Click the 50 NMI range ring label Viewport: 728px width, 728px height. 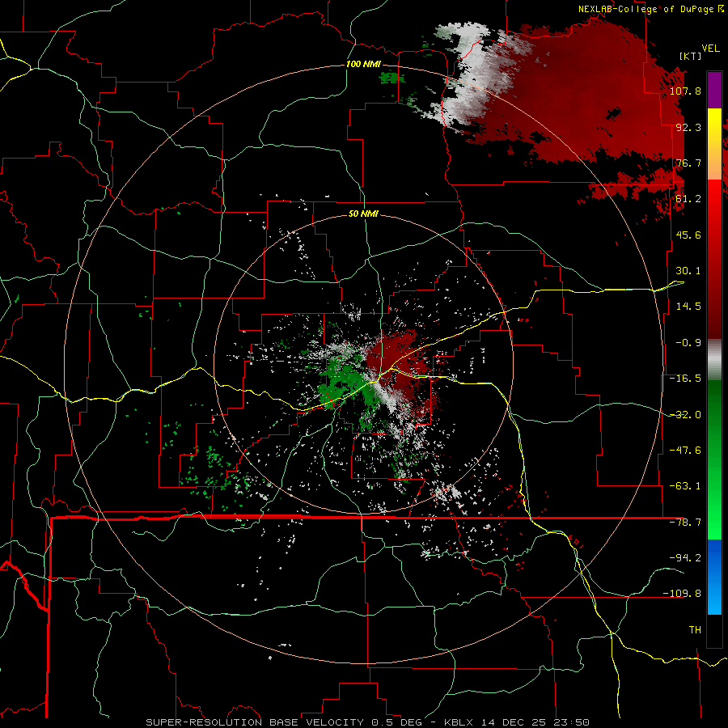click(x=363, y=214)
